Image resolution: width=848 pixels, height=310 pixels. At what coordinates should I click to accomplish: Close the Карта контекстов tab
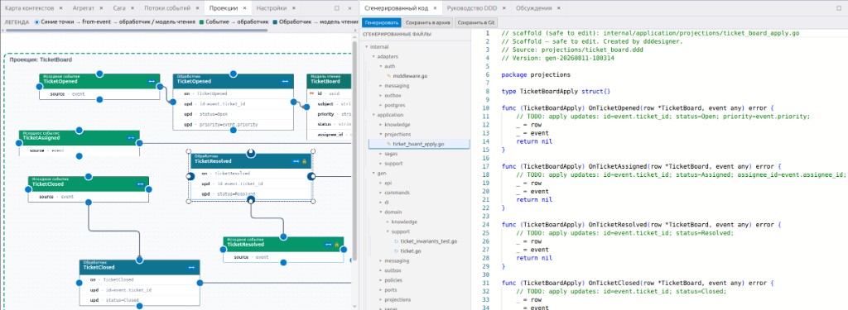pyautogui.click(x=60, y=8)
